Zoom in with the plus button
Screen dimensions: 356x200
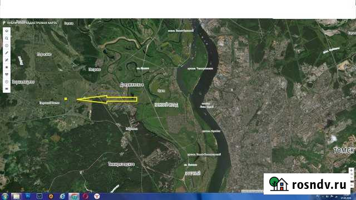click(351, 171)
